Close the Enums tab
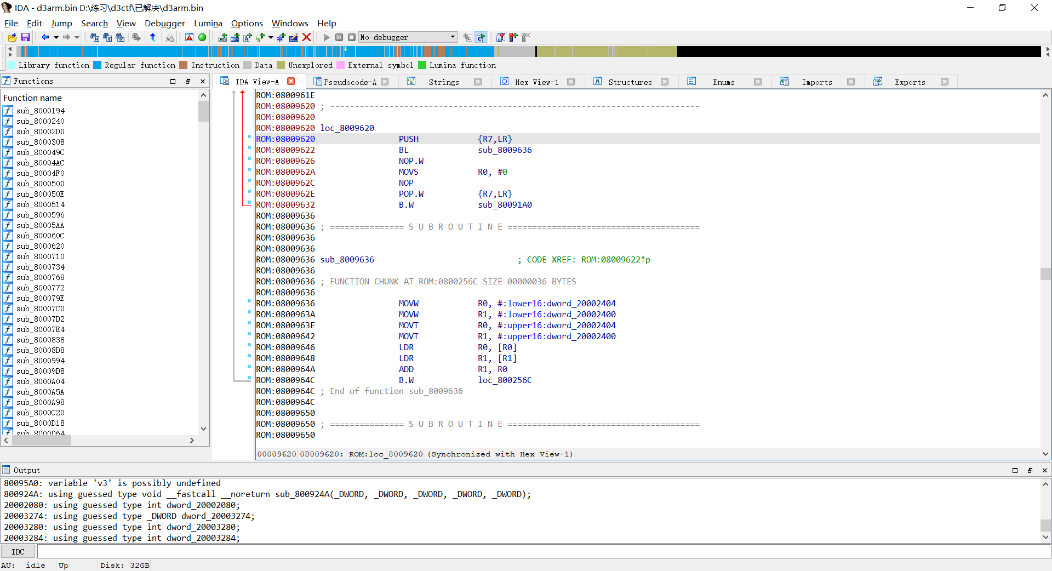The height and width of the screenshot is (571, 1052). click(758, 82)
